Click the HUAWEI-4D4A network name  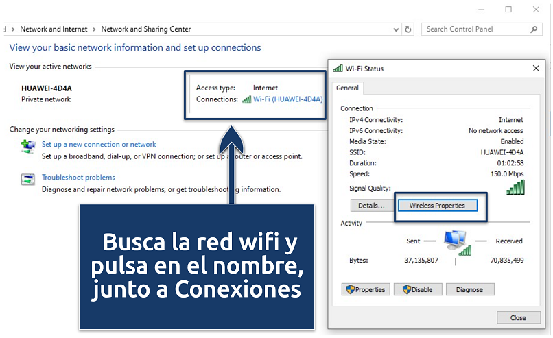(x=47, y=88)
